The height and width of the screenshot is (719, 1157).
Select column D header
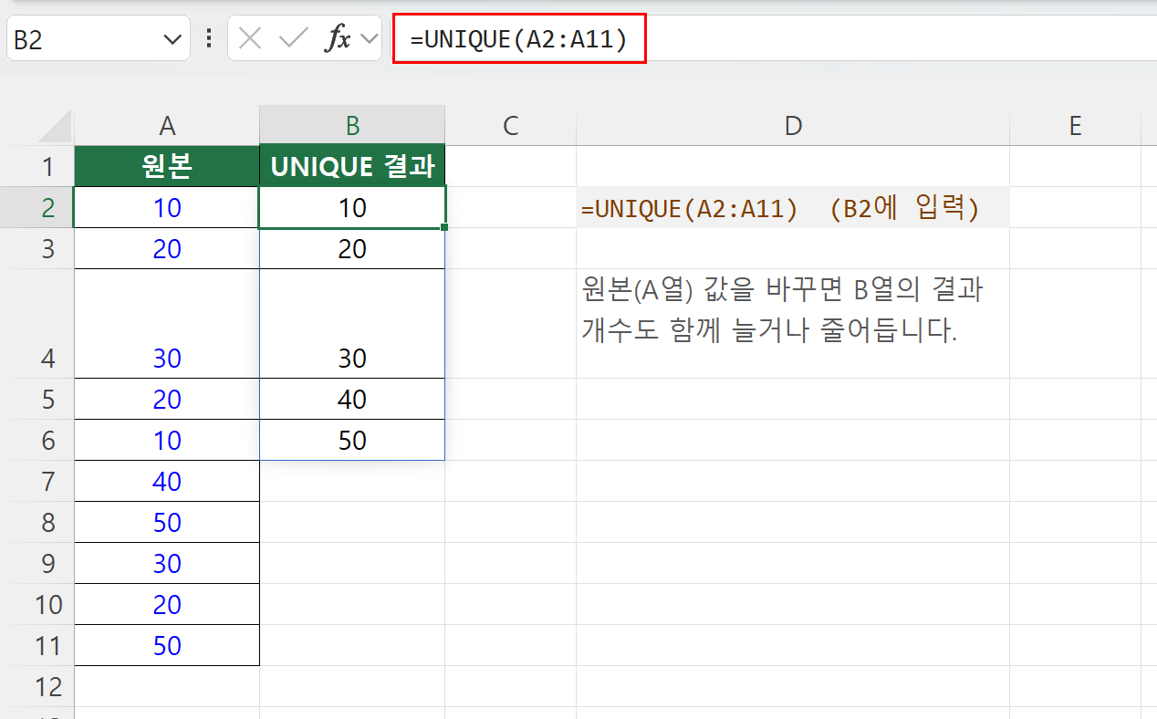click(x=793, y=126)
